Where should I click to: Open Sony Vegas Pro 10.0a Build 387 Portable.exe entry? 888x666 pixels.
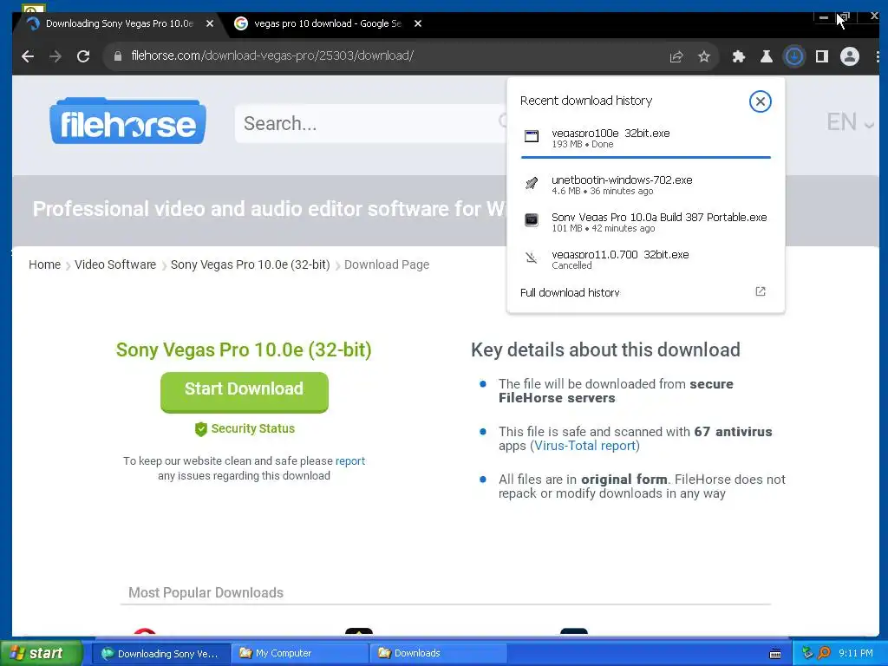pyautogui.click(x=645, y=222)
